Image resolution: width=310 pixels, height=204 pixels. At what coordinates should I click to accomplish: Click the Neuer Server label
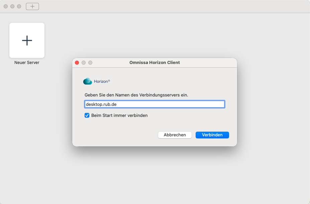pyautogui.click(x=27, y=63)
